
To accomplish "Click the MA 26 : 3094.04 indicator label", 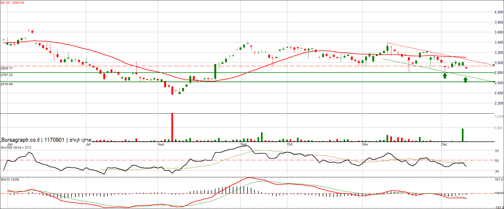I will [12, 3].
